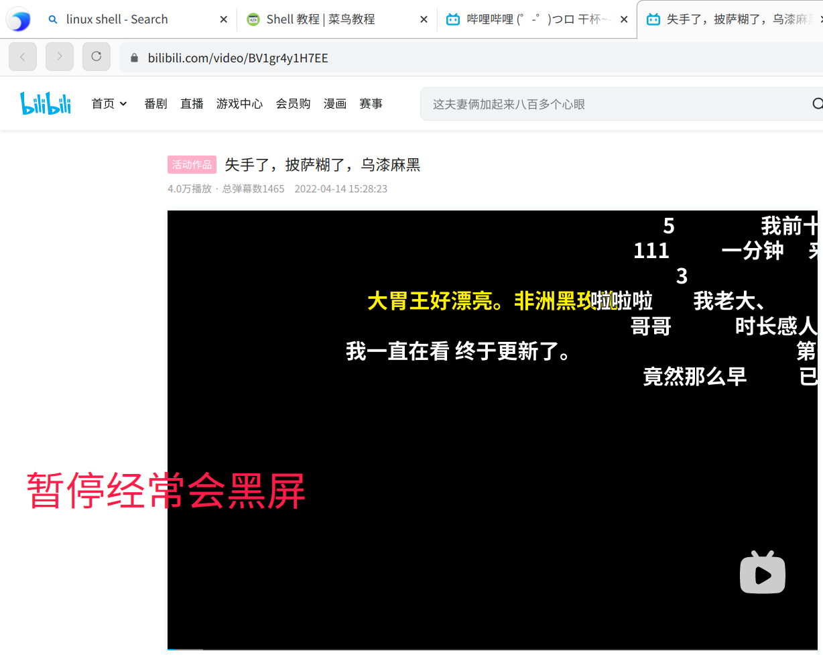Click the 菜鸟教程 tab favicon

click(253, 19)
